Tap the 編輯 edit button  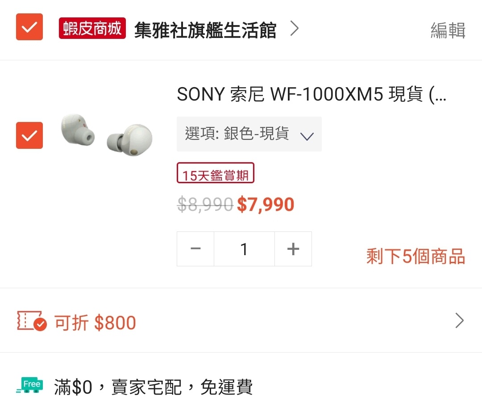coord(448,31)
